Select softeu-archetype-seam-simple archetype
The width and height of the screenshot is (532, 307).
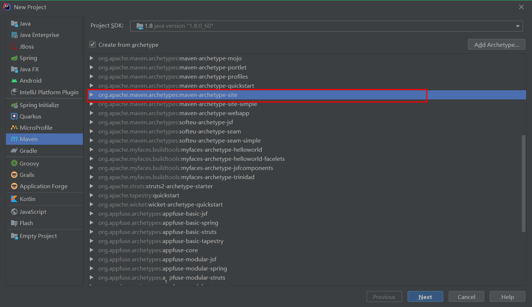pos(307,140)
